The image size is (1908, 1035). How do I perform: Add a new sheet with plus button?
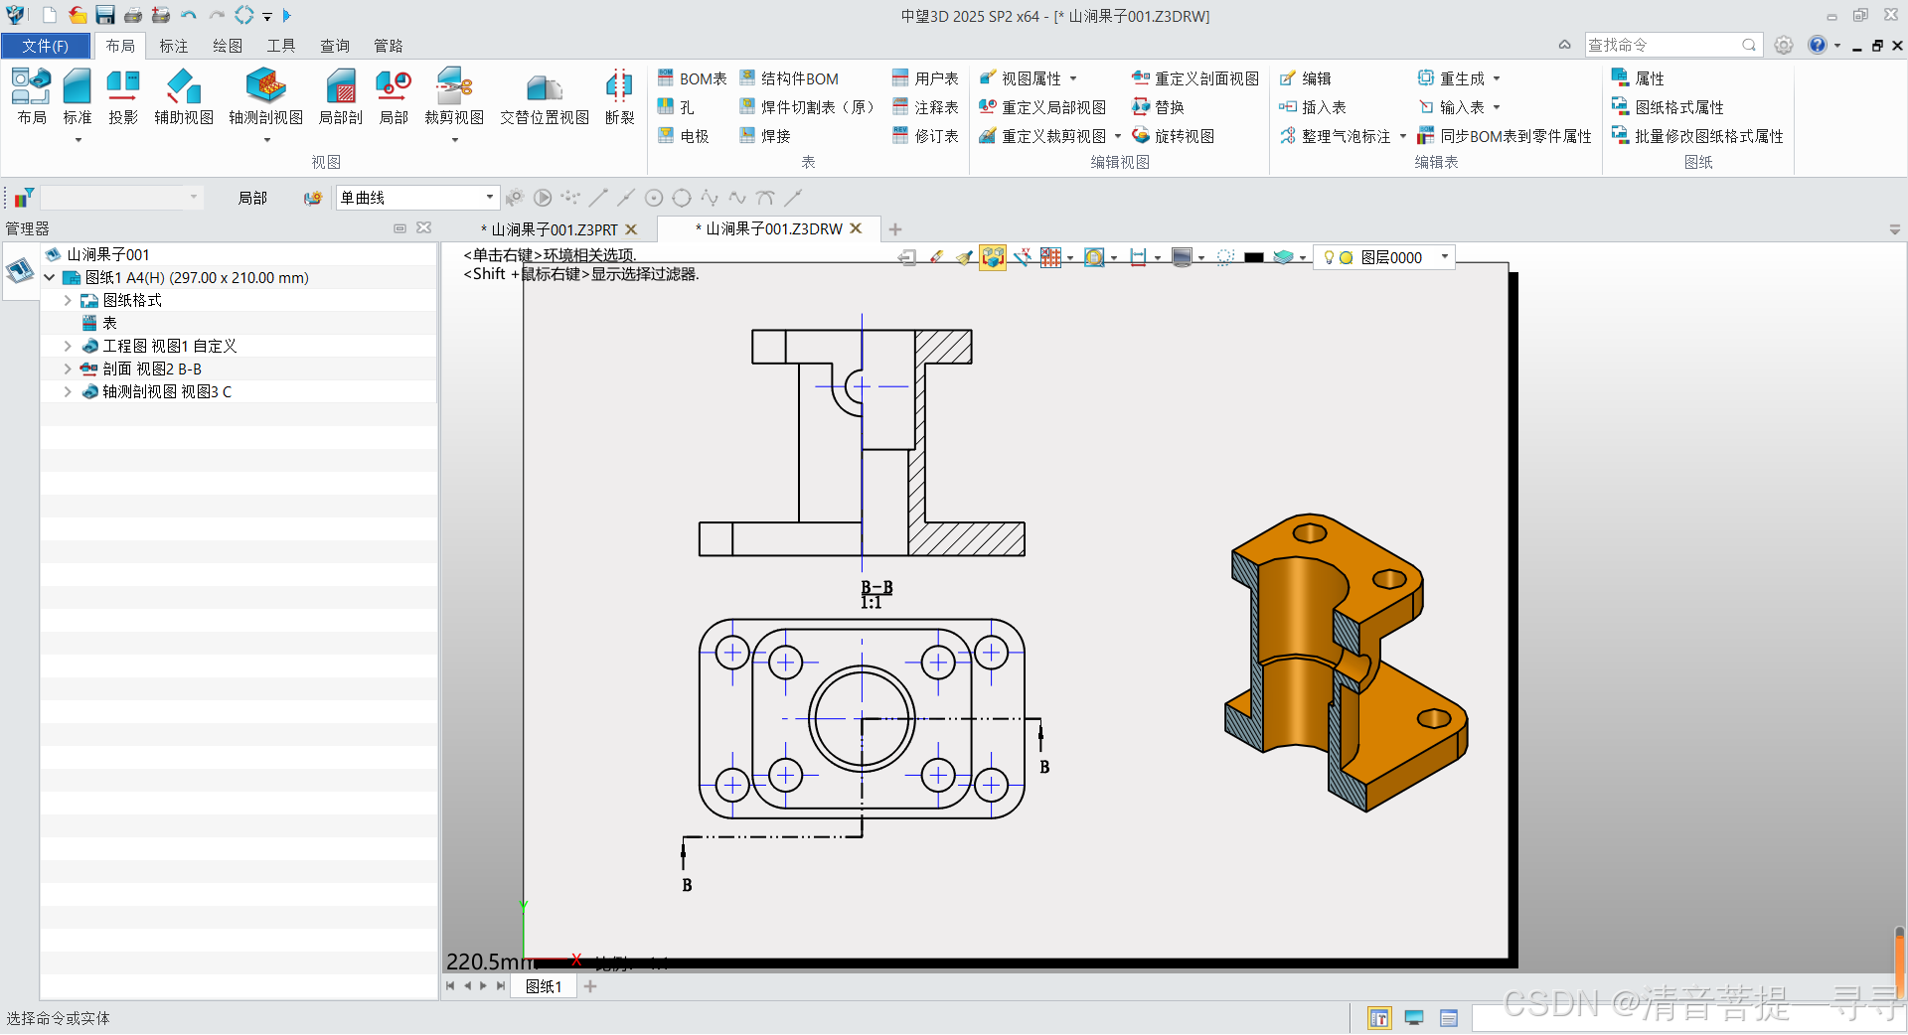[x=590, y=986]
